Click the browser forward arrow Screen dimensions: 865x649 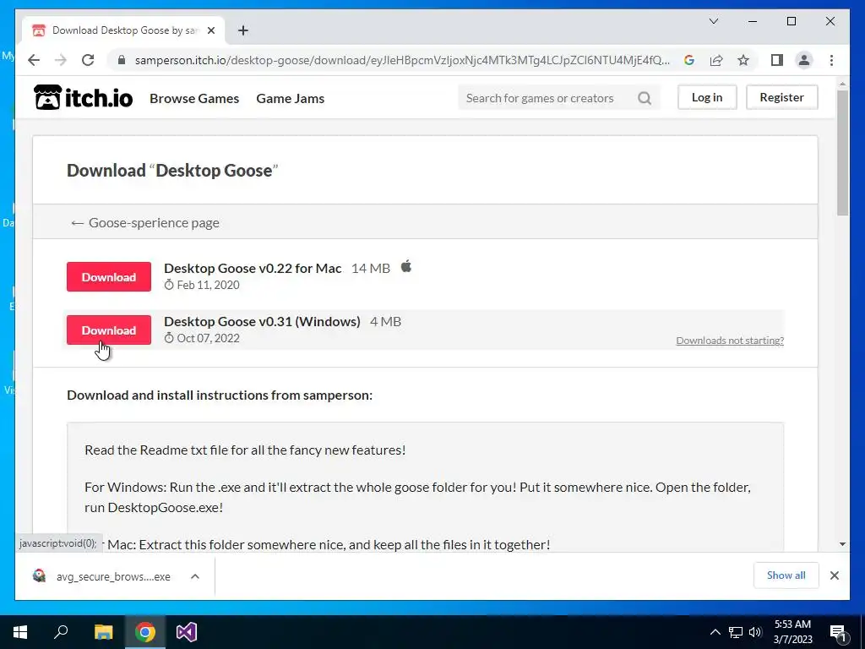point(61,60)
